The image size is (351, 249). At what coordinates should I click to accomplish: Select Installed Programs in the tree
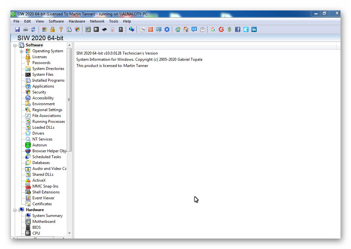pyautogui.click(x=48, y=80)
